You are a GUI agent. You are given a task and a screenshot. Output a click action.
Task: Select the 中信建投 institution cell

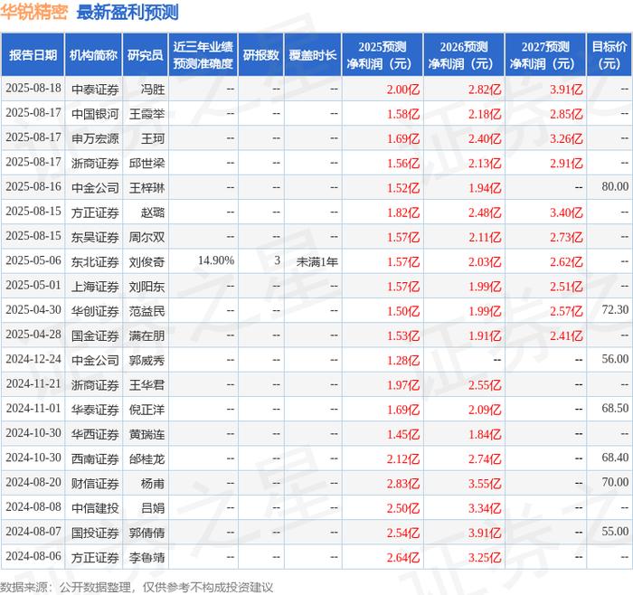click(x=95, y=508)
